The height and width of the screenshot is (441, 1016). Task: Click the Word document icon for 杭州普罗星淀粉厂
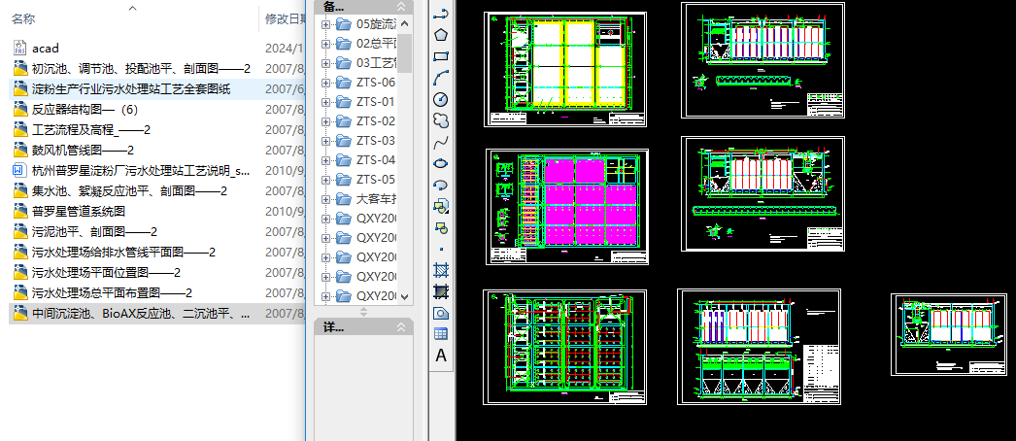tap(19, 170)
